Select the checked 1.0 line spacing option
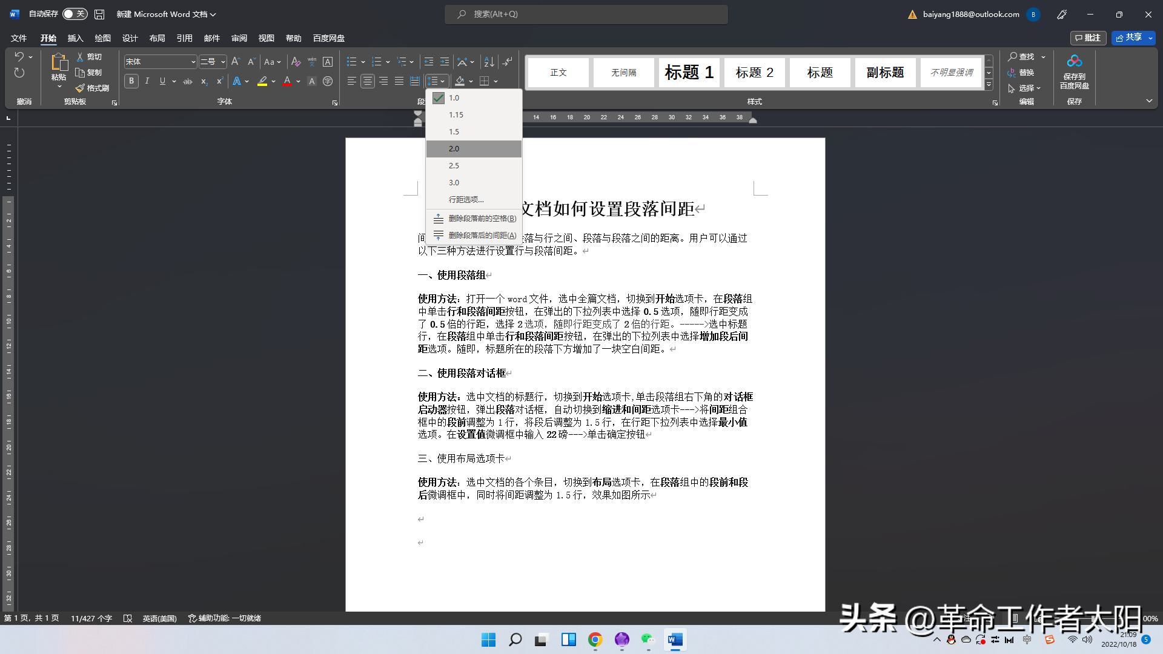1163x654 pixels. [454, 98]
